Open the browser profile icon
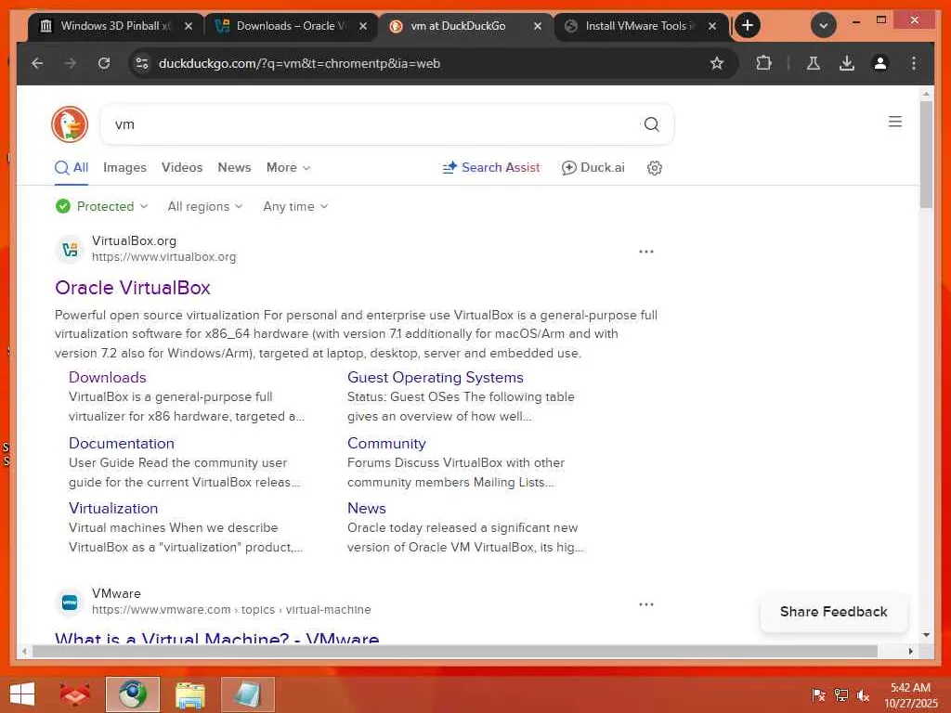 880,63
